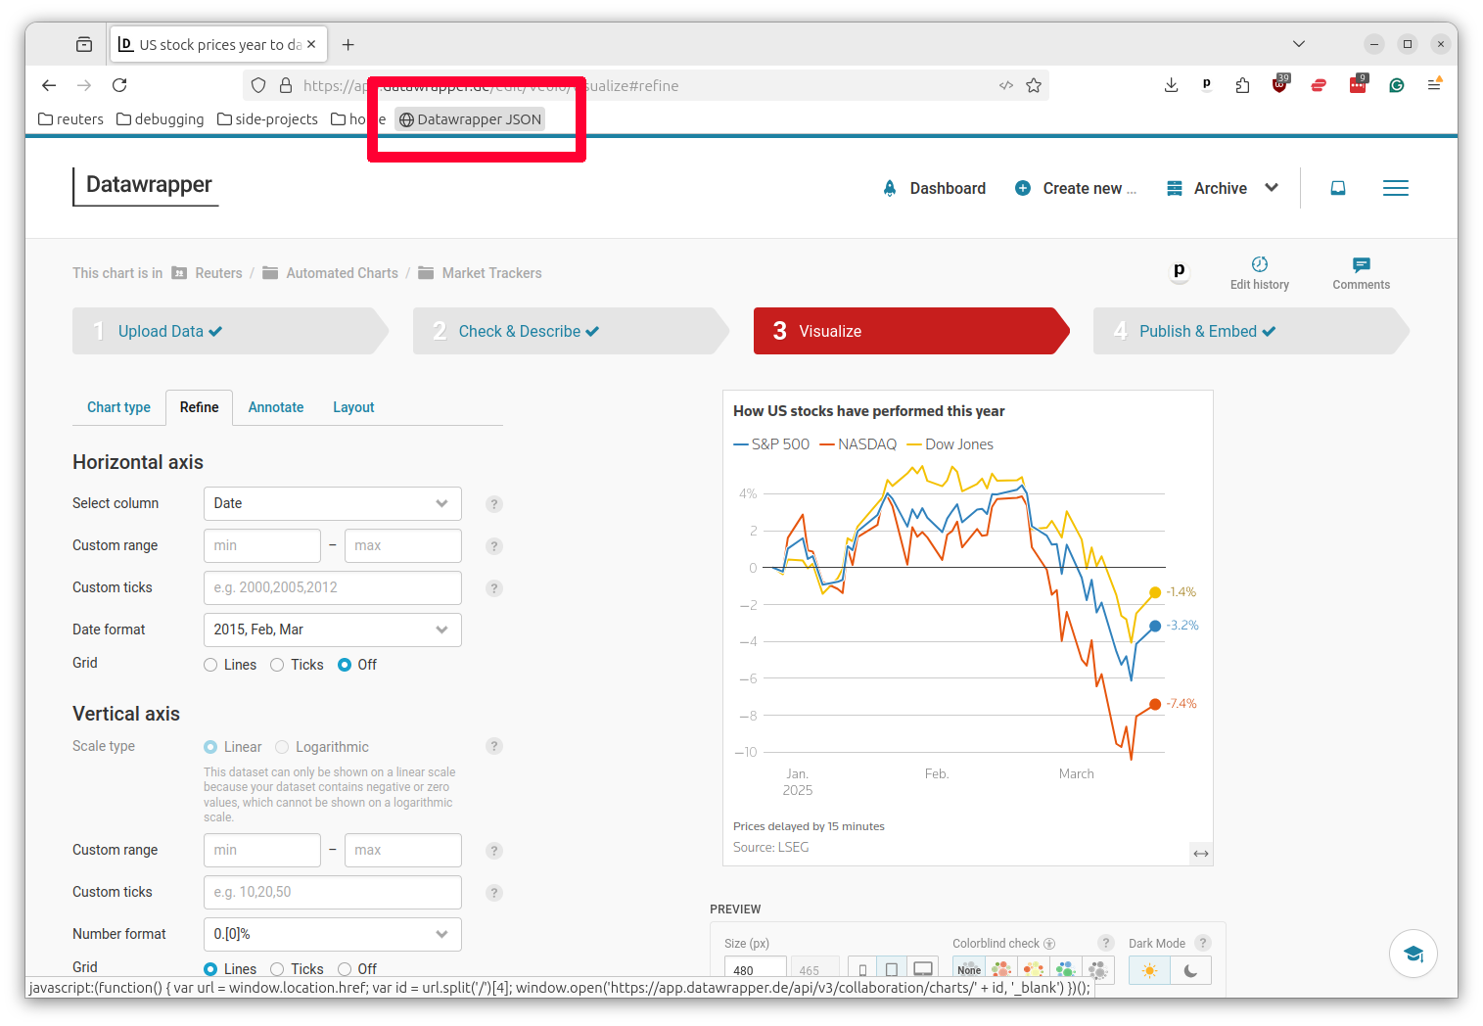The height and width of the screenshot is (1026, 1483).
Task: Open the Create new menu
Action: coord(1076,188)
